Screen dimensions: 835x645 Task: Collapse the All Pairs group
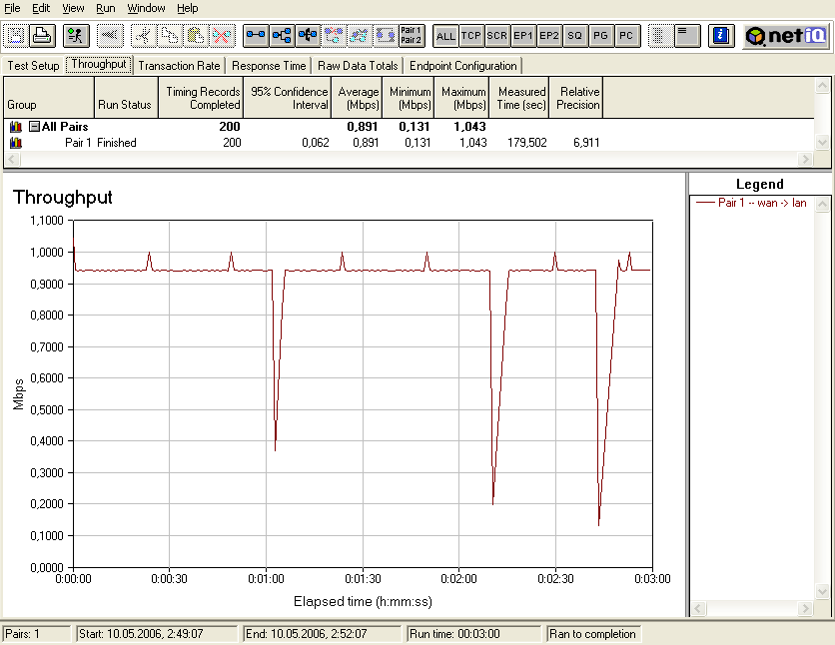pos(34,127)
